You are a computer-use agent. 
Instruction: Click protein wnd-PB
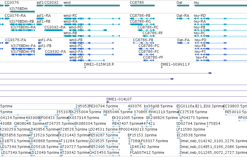pos(76,40)
